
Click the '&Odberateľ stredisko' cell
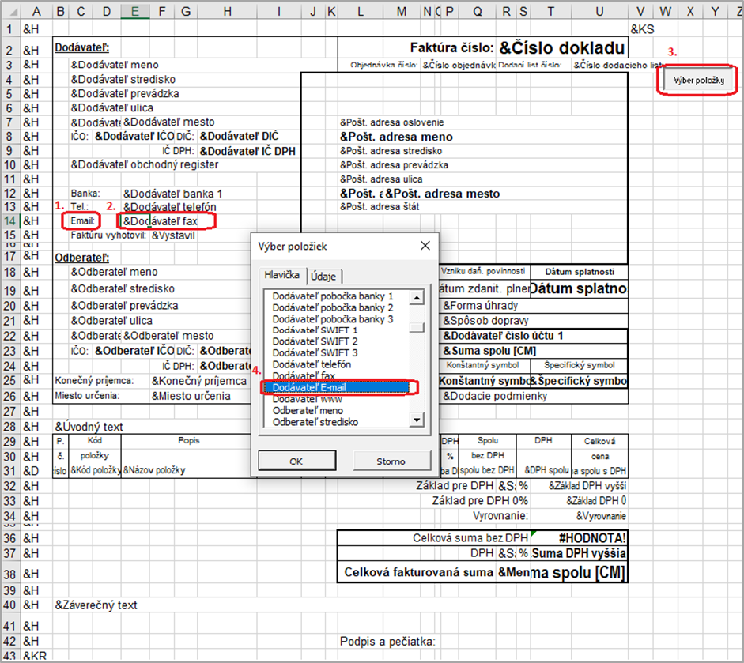[x=123, y=288]
